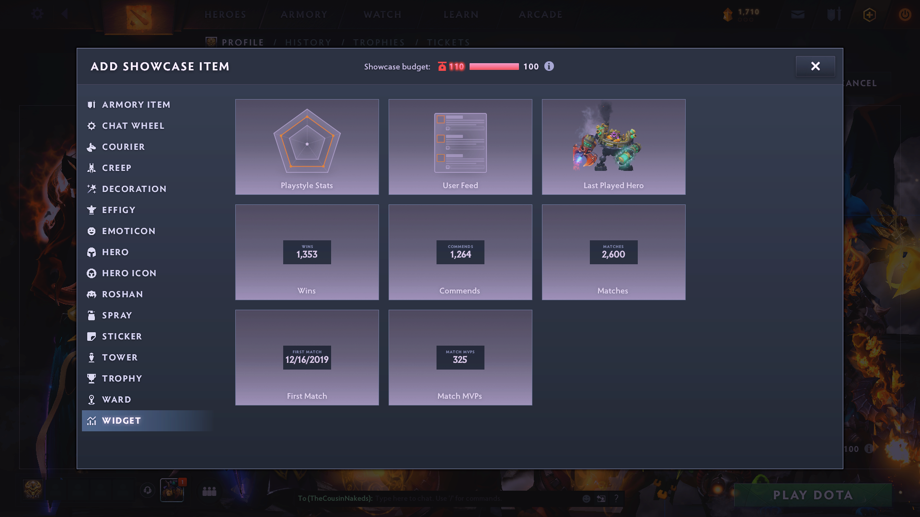This screenshot has width=920, height=517.
Task: Switch to the Trophies tab
Action: (379, 42)
